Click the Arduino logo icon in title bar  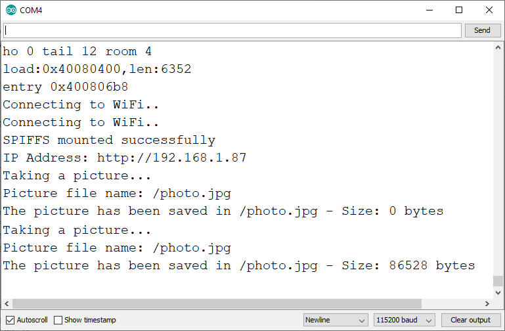tap(11, 11)
